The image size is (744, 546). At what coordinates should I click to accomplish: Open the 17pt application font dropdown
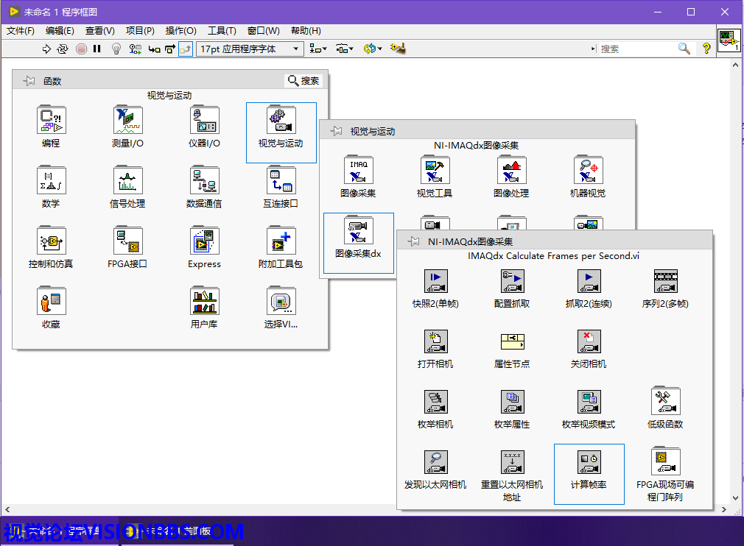click(250, 49)
